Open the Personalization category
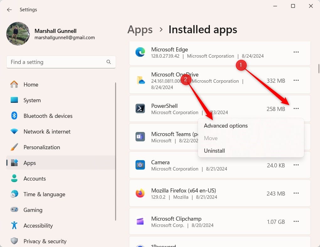The image size is (320, 247). tap(42, 147)
